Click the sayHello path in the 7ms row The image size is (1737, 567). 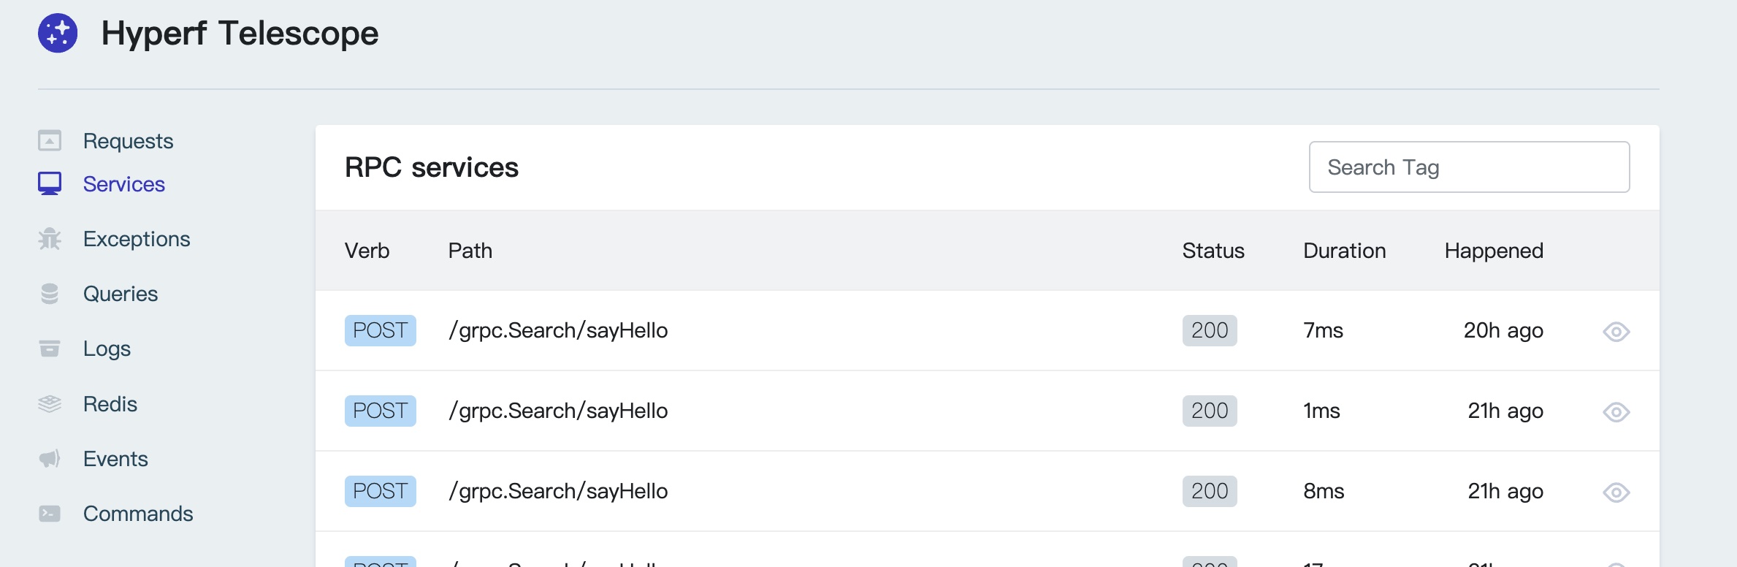click(558, 330)
